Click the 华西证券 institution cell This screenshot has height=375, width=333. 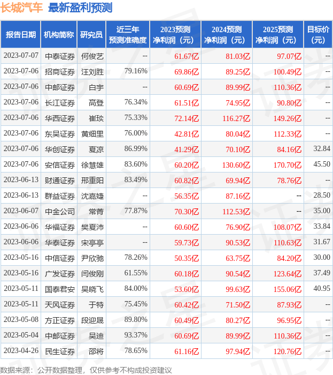click(x=60, y=118)
